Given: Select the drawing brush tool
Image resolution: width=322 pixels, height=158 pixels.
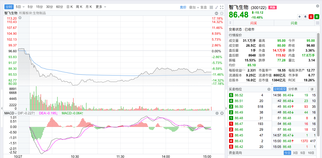Looking at the screenshot, I should click(x=216, y=7).
